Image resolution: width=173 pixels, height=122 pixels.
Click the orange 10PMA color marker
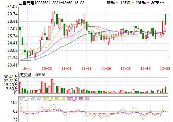point(133,3)
